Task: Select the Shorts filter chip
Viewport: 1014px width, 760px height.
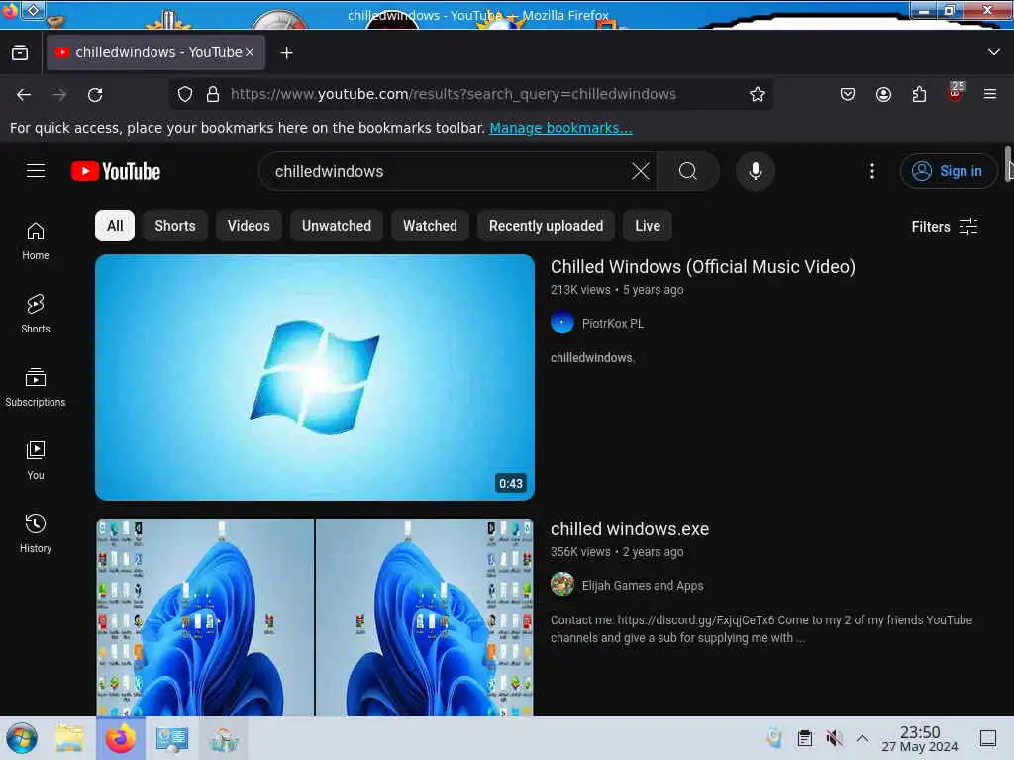Action: (175, 226)
